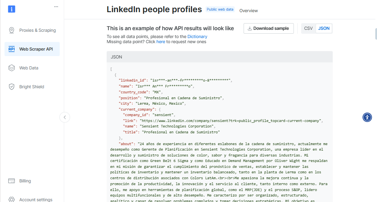Screen dimensions: 377x202
Task: Collapse the sidebar using the chevron arrow
Action: (x=65, y=117)
